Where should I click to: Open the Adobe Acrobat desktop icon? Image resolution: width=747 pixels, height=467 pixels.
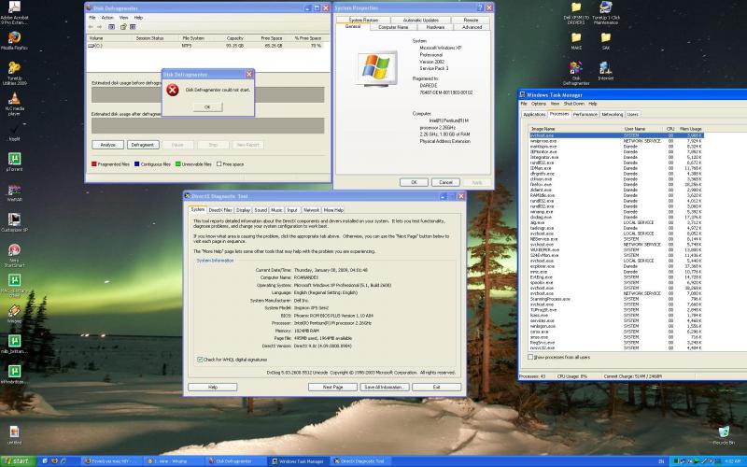click(14, 8)
